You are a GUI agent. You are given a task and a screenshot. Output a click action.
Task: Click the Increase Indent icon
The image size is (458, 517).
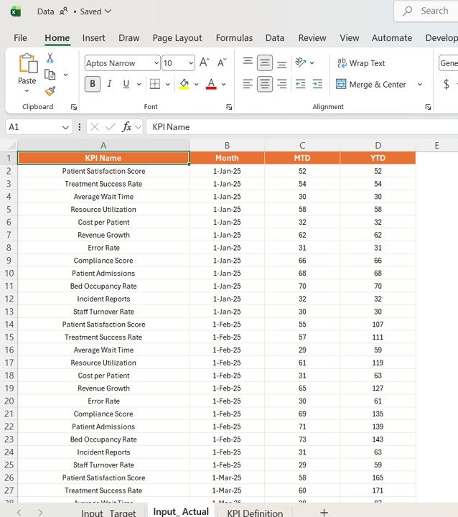[x=317, y=84]
